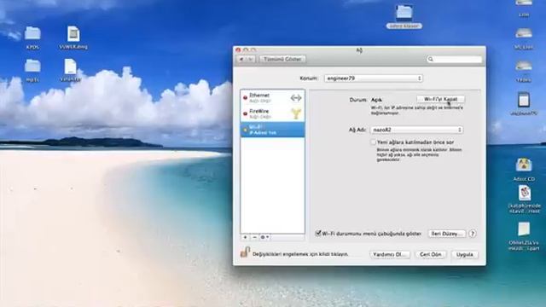Open the gear action menu below service list
The height and width of the screenshot is (307, 546).
click(264, 237)
